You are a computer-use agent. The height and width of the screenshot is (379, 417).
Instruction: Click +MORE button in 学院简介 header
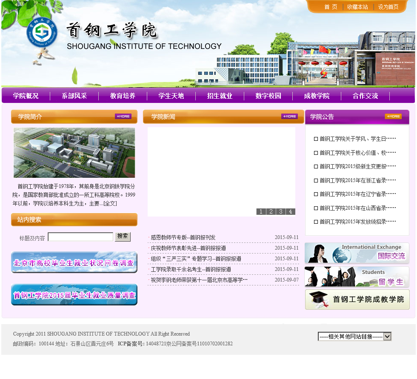(123, 117)
